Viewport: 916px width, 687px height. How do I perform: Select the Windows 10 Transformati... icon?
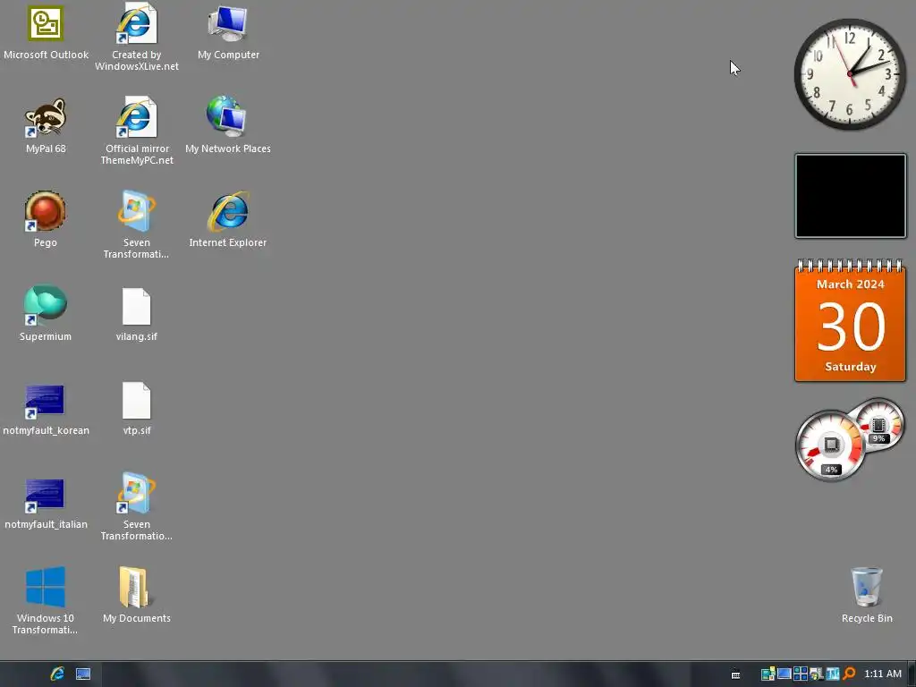click(46, 600)
